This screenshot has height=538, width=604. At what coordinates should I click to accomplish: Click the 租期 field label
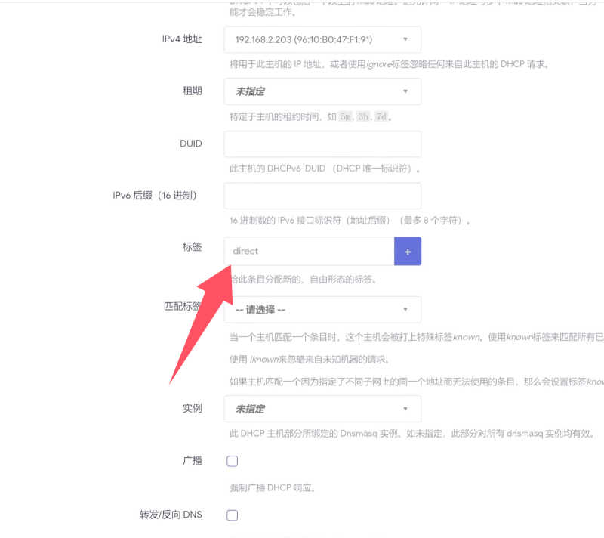pos(192,91)
